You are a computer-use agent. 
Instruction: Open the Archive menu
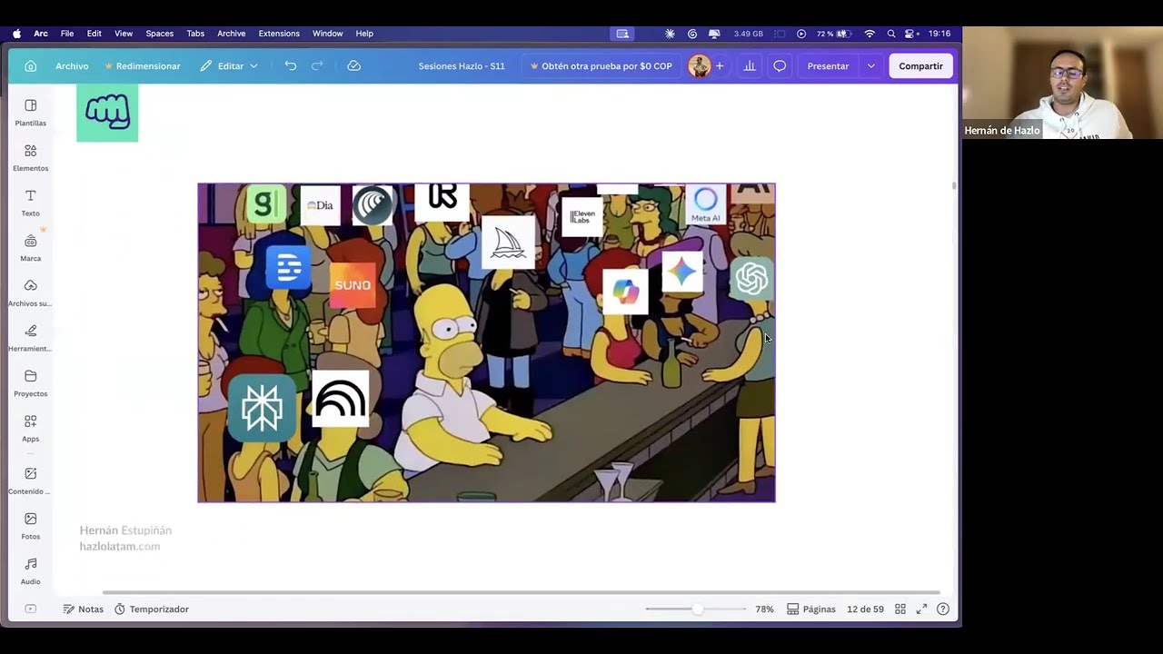(231, 34)
